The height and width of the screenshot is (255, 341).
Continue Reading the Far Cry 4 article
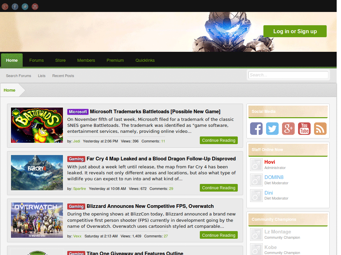pyautogui.click(x=219, y=188)
